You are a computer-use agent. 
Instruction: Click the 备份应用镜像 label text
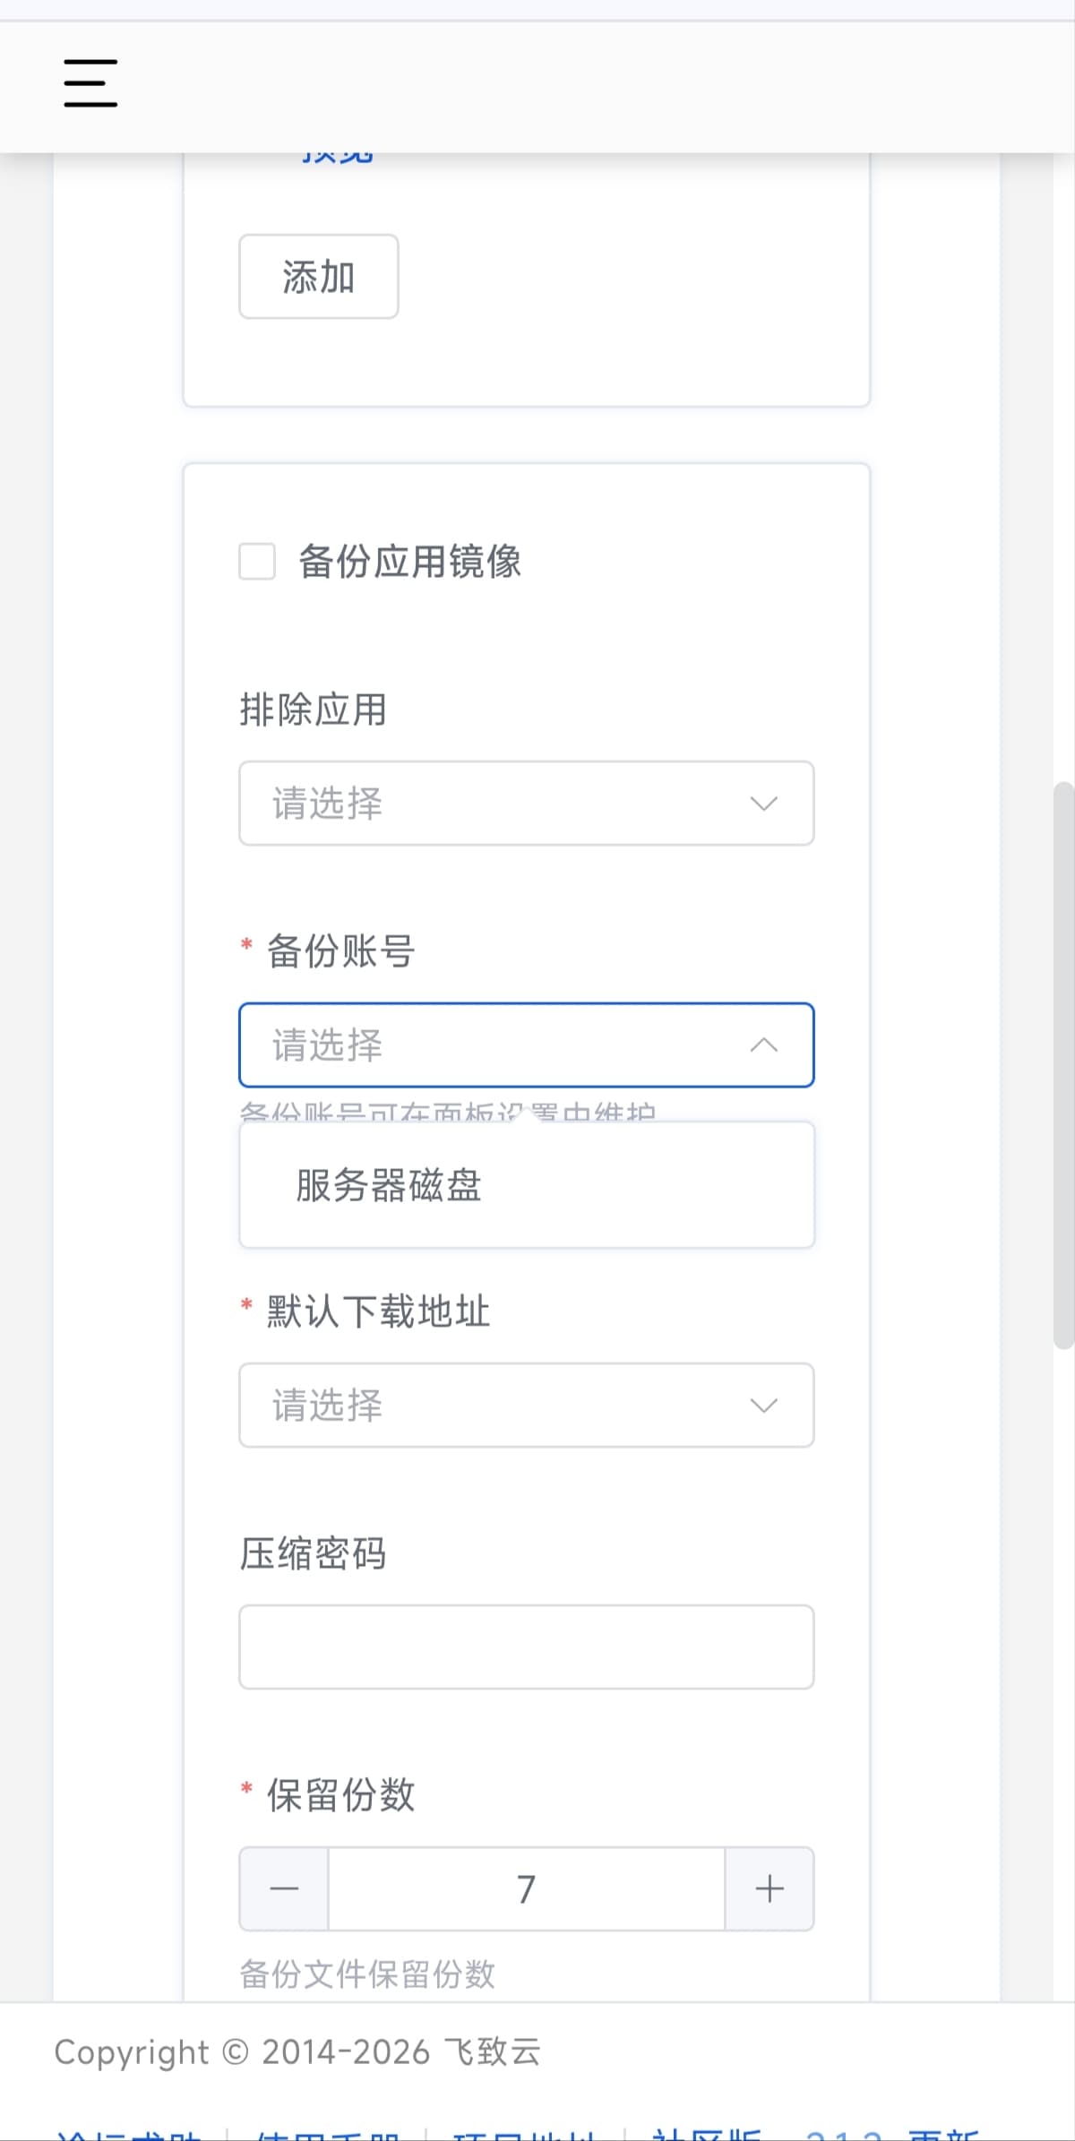409,562
